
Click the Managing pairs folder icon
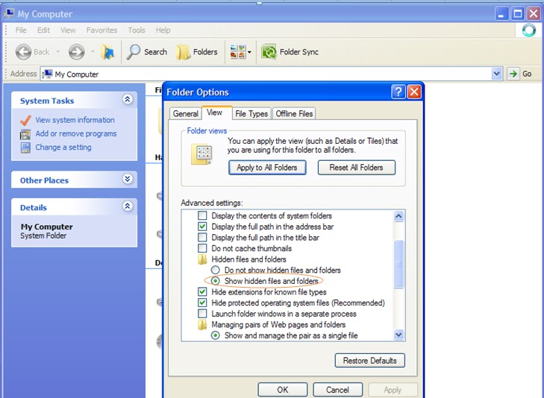[202, 325]
